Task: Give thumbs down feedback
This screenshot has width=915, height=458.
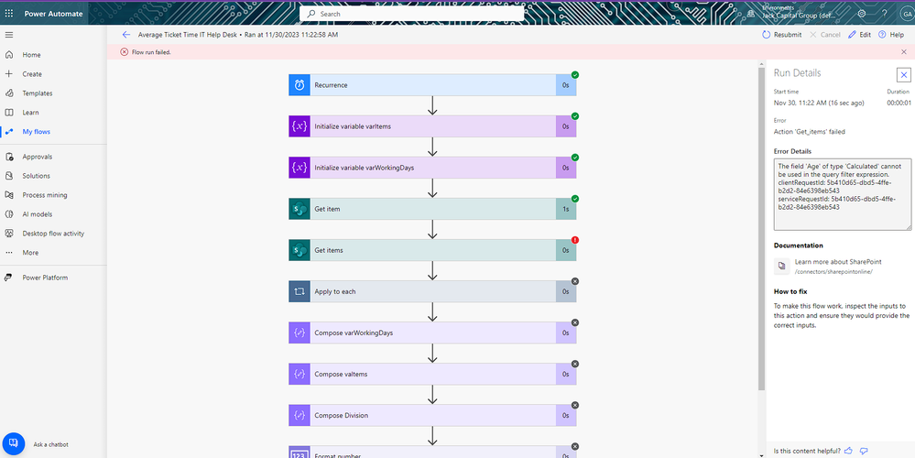Action: 865,451
